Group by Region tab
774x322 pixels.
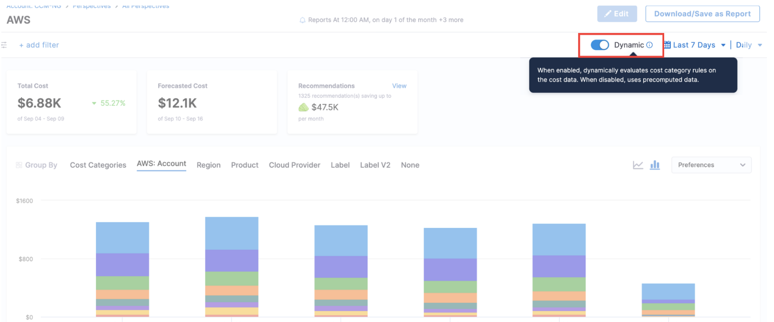(208, 165)
